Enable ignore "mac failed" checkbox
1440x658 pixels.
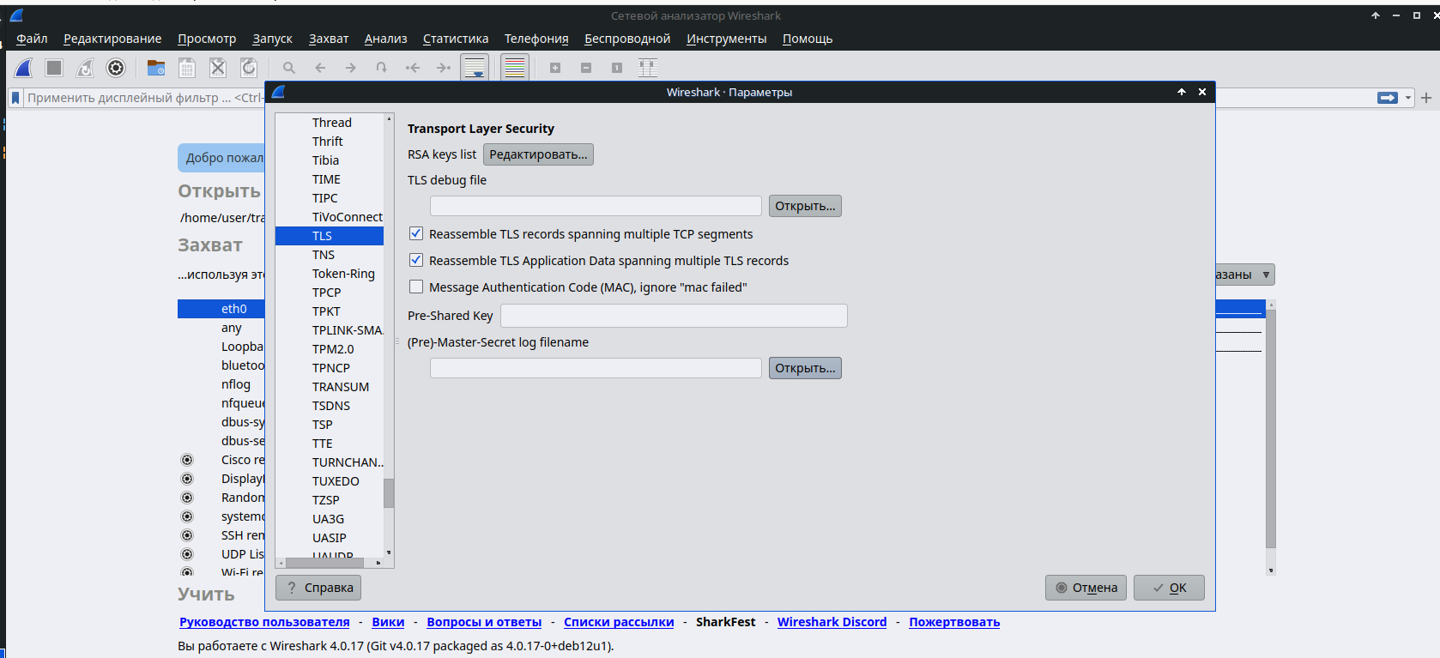[x=416, y=287]
